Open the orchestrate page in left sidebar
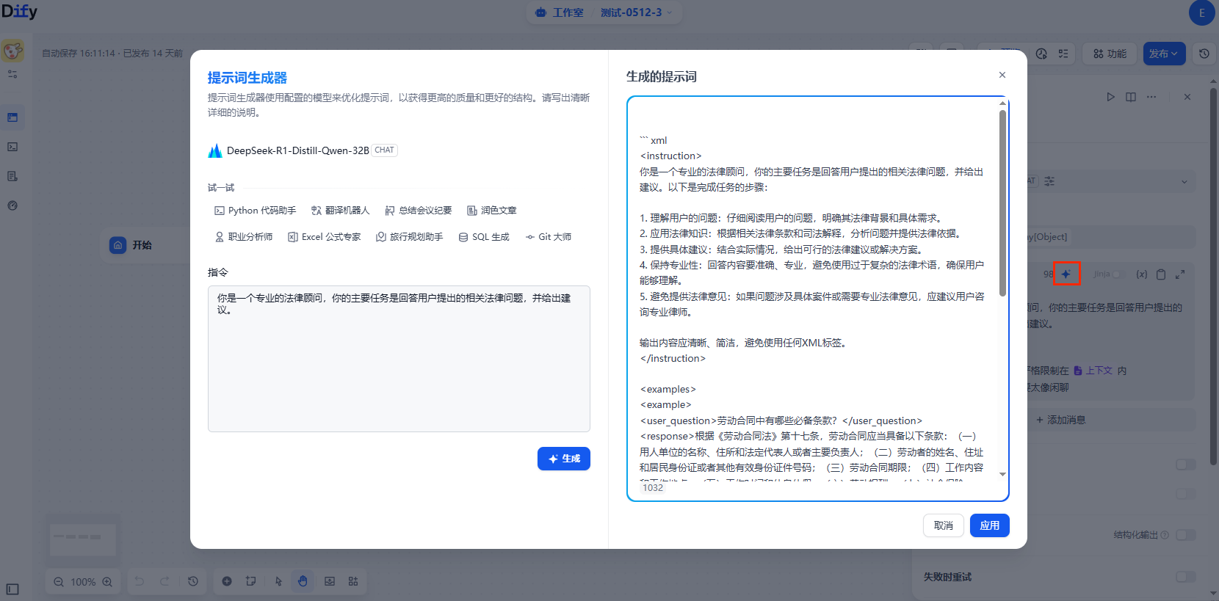The width and height of the screenshot is (1219, 601). (x=12, y=117)
